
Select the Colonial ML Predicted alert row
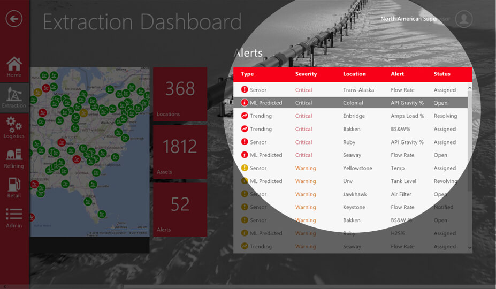(x=350, y=103)
